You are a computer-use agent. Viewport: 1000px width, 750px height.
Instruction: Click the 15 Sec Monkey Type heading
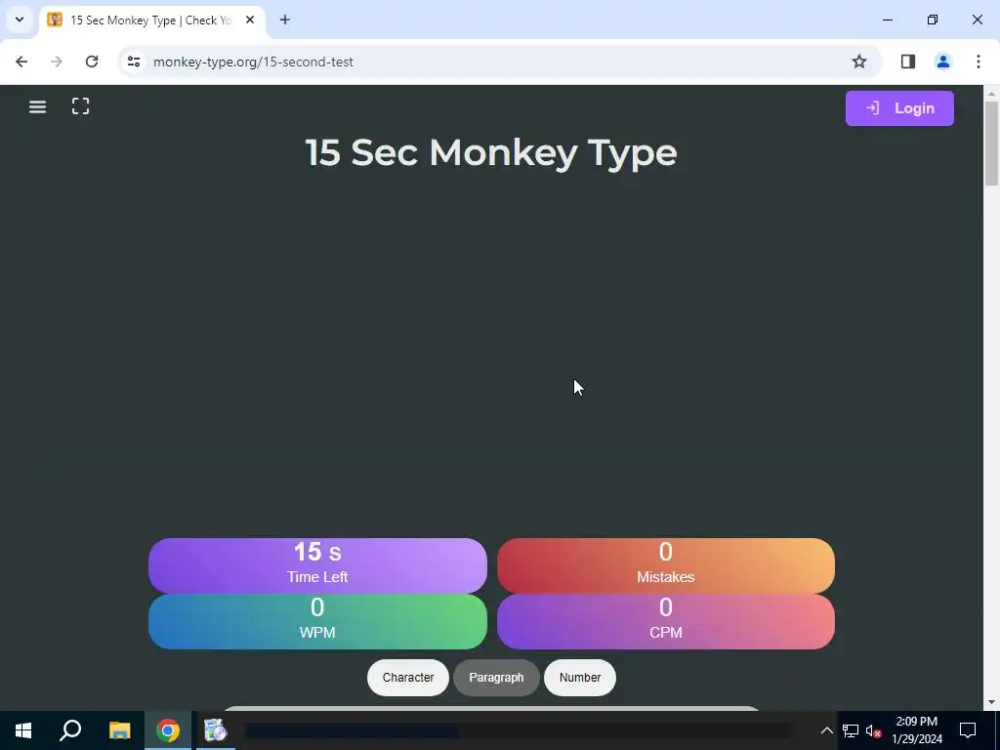491,153
